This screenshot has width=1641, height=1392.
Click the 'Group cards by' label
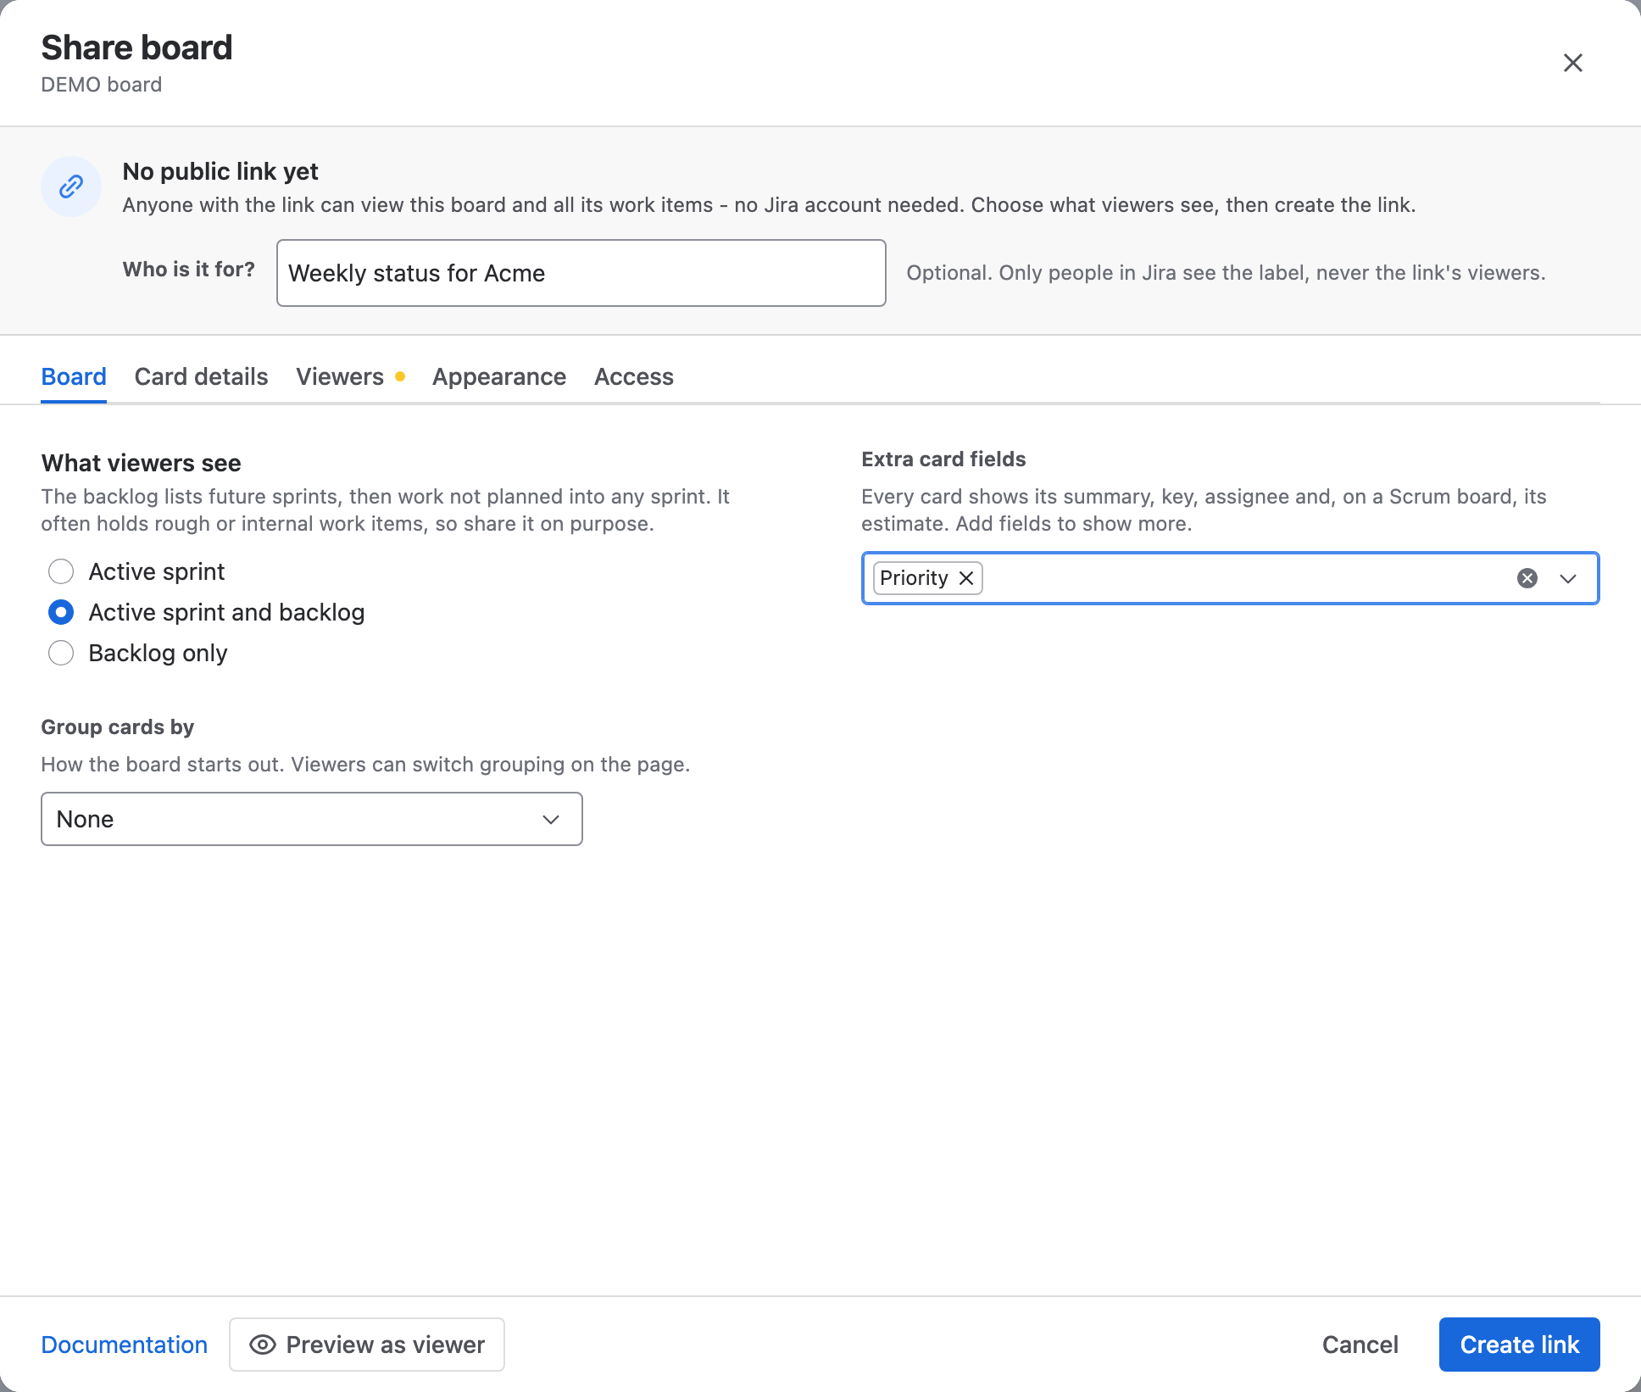coord(118,727)
